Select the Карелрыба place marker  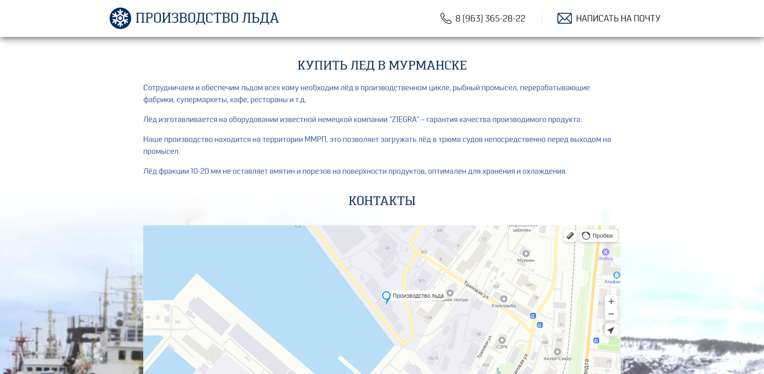tap(503, 299)
